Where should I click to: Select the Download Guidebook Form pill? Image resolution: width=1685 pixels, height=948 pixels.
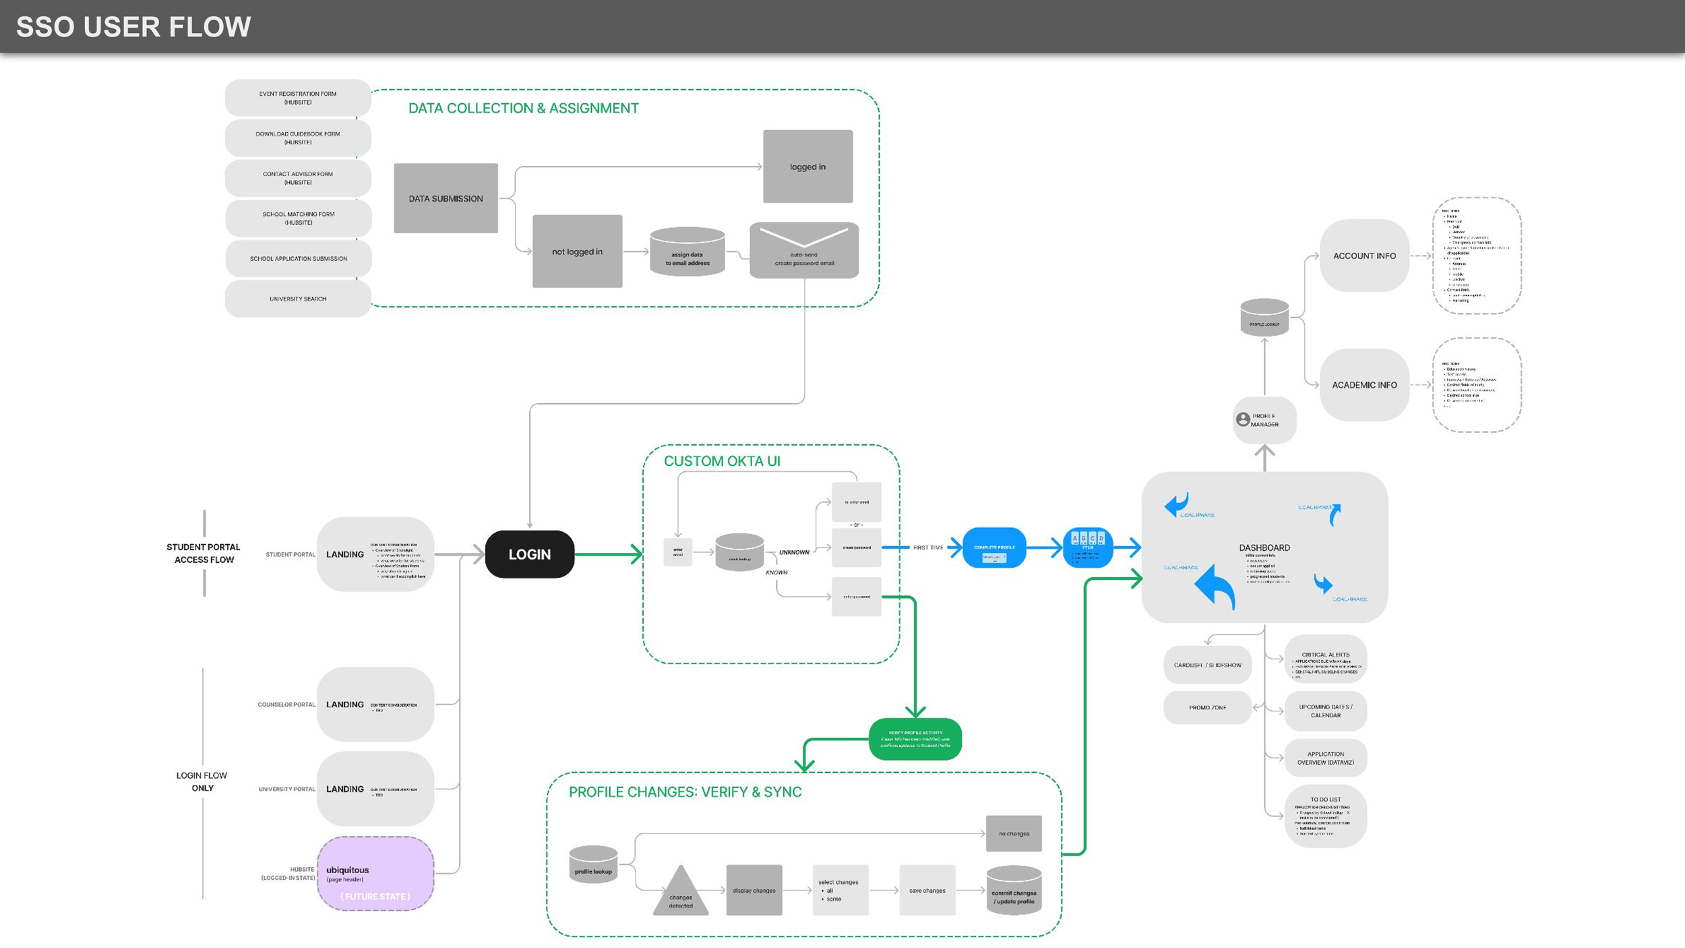[x=298, y=138]
